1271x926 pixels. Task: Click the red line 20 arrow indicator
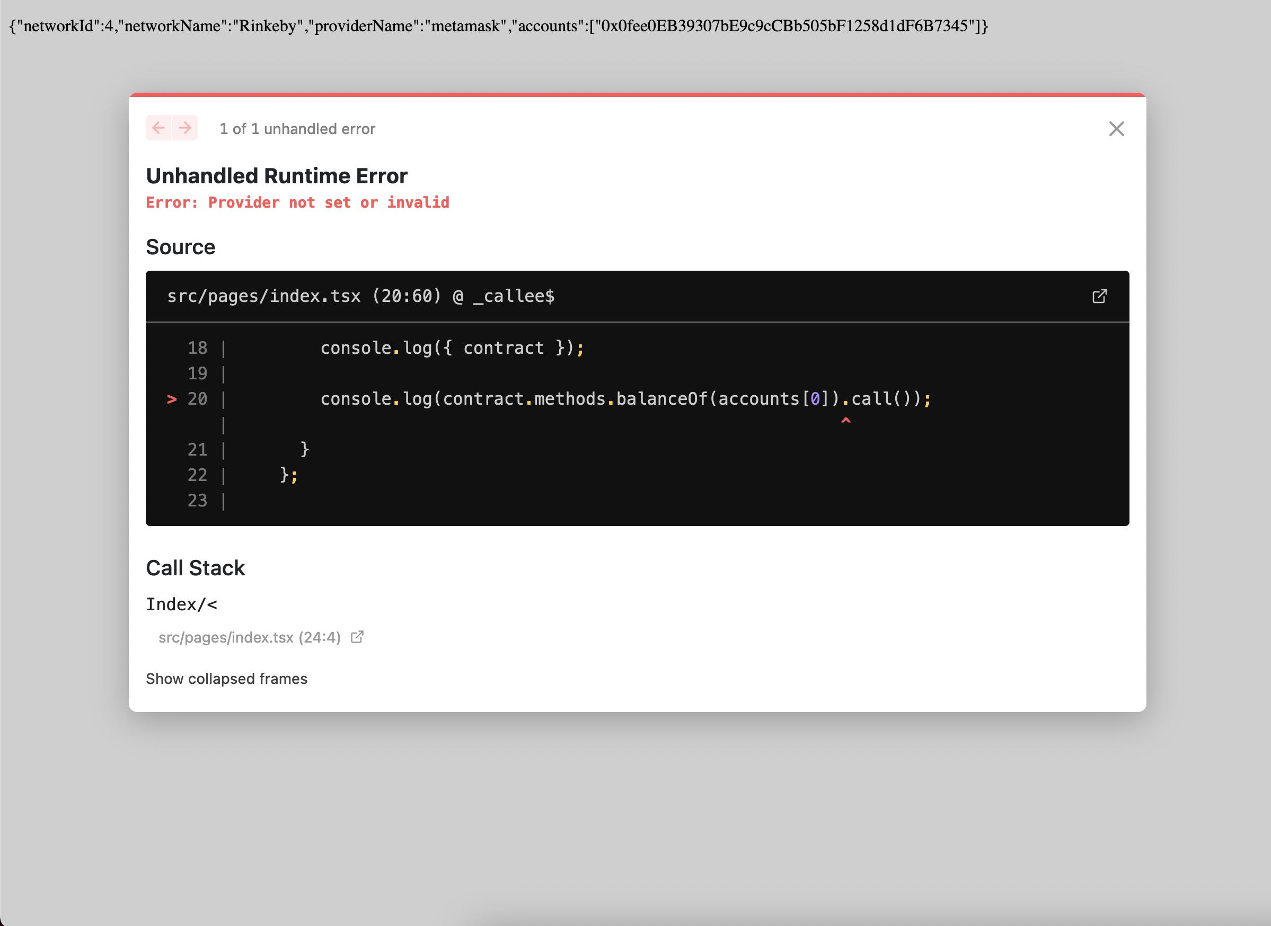(172, 399)
